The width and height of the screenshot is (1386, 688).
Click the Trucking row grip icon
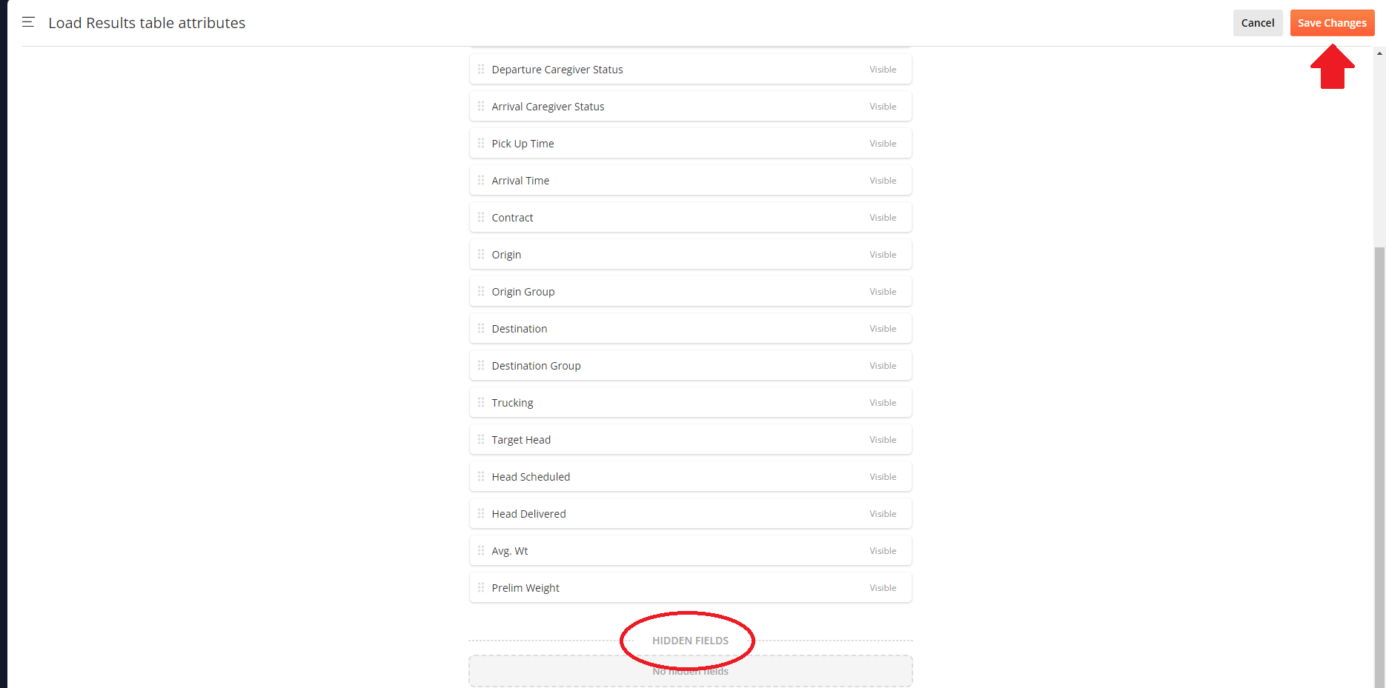coord(481,402)
